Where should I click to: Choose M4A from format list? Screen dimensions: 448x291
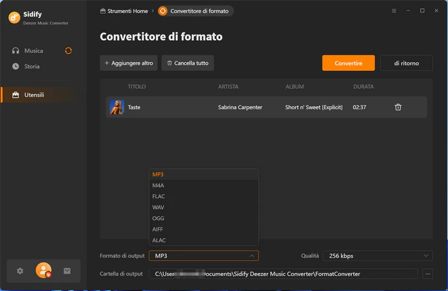[x=204, y=185]
